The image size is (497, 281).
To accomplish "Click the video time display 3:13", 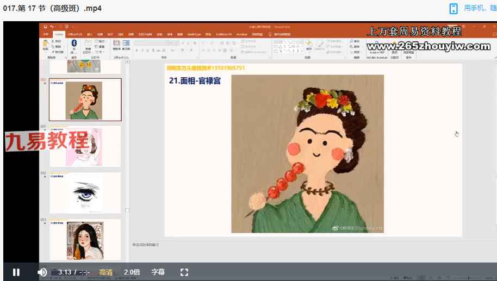I will pyautogui.click(x=65, y=272).
